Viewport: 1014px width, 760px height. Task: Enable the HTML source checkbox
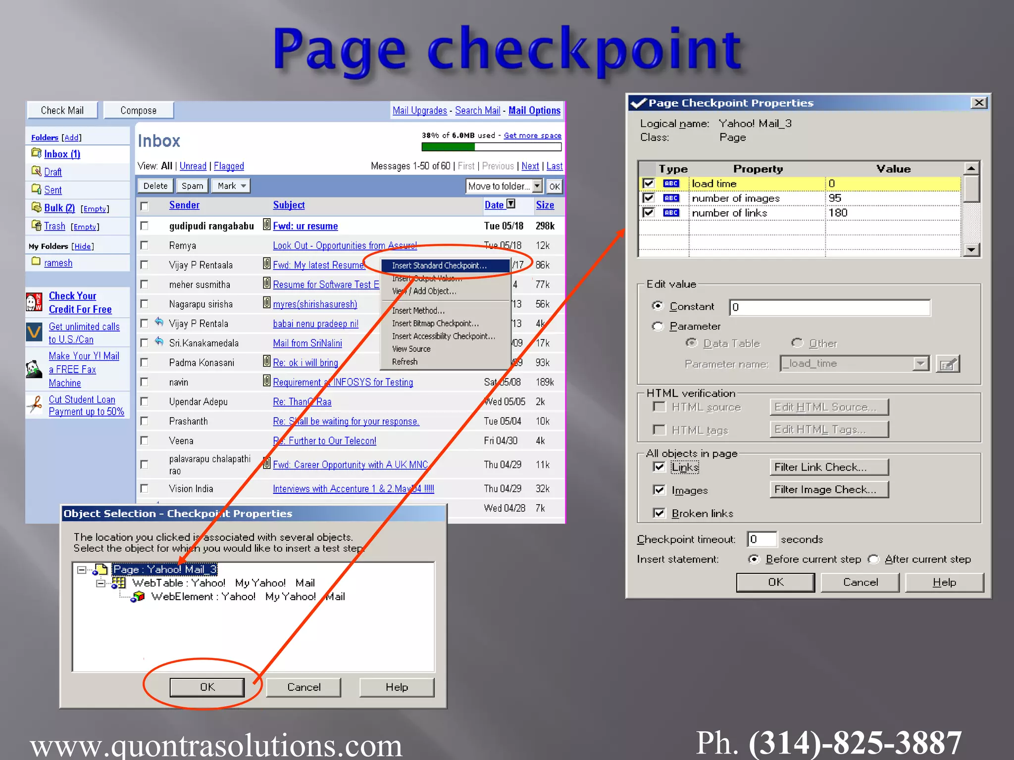click(x=659, y=407)
